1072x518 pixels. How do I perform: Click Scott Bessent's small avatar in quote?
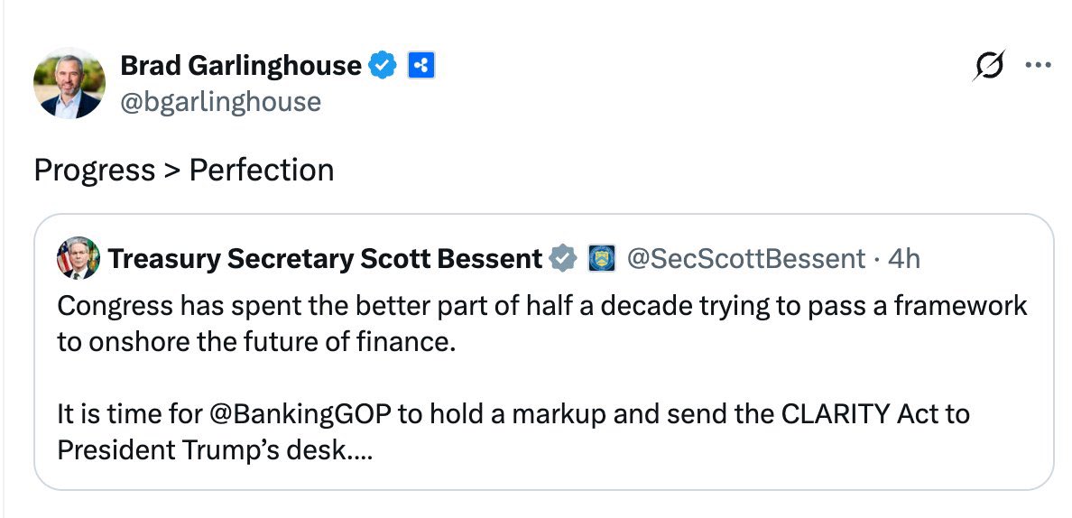(77, 259)
